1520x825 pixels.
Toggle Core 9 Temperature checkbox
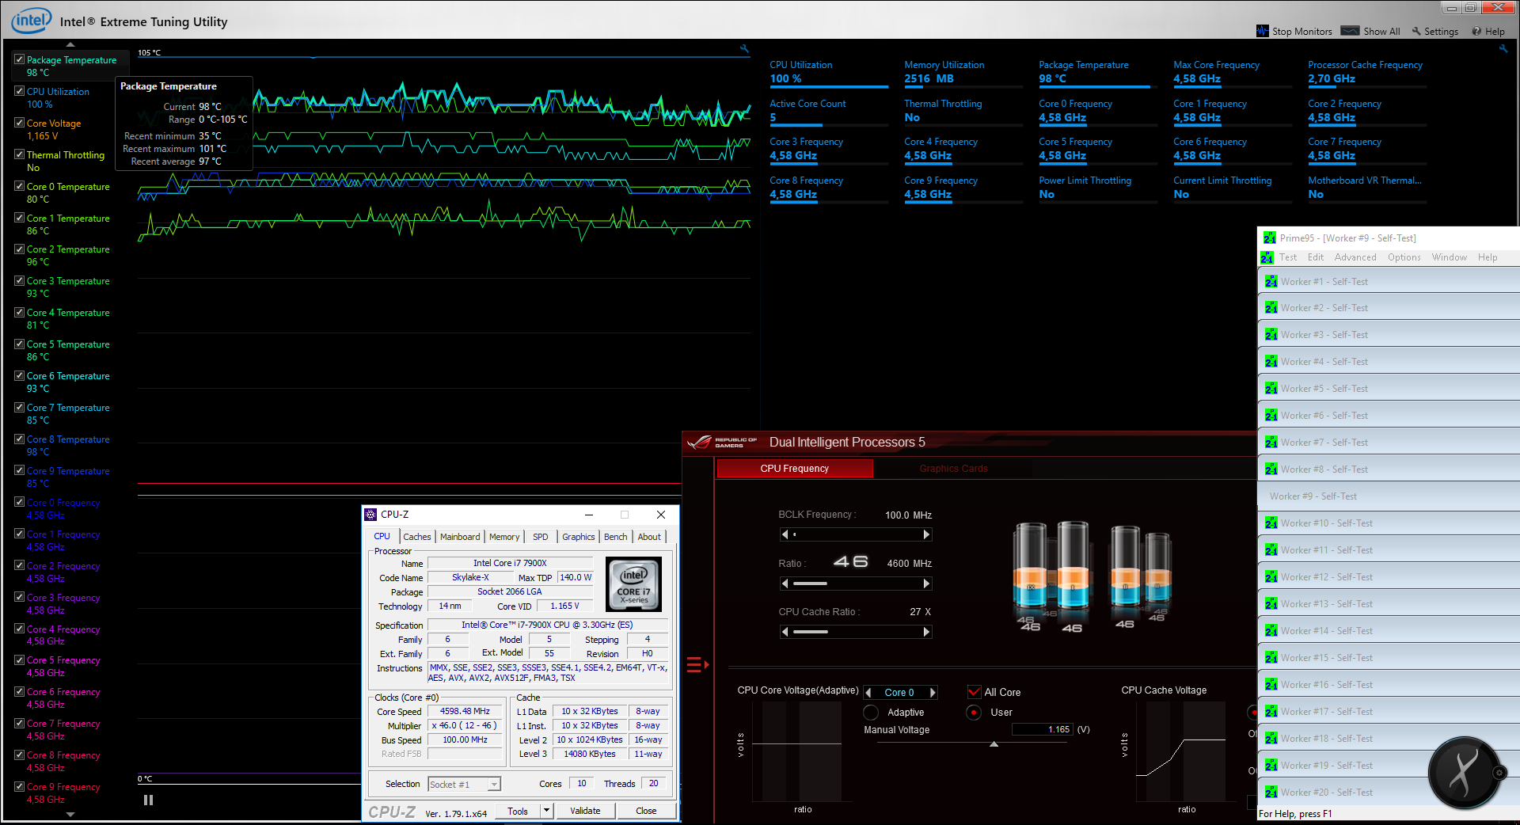coord(19,470)
